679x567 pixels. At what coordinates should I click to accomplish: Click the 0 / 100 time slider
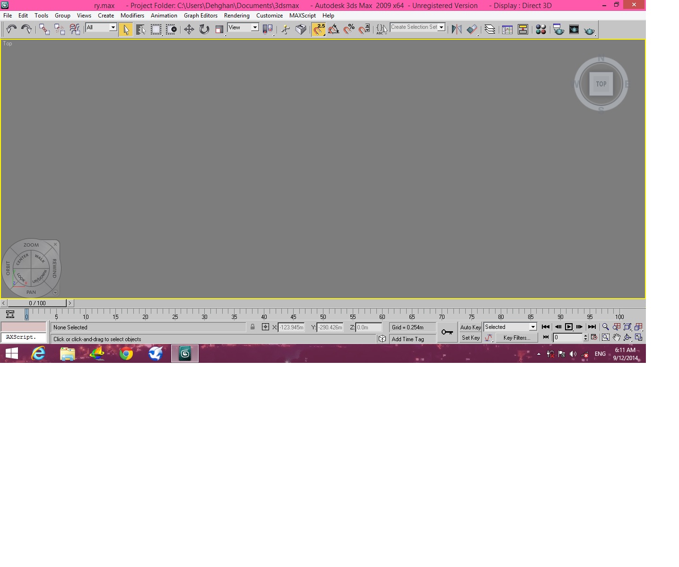click(37, 303)
